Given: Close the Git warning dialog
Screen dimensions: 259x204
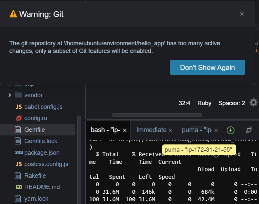Looking at the screenshot, I should [242, 14].
